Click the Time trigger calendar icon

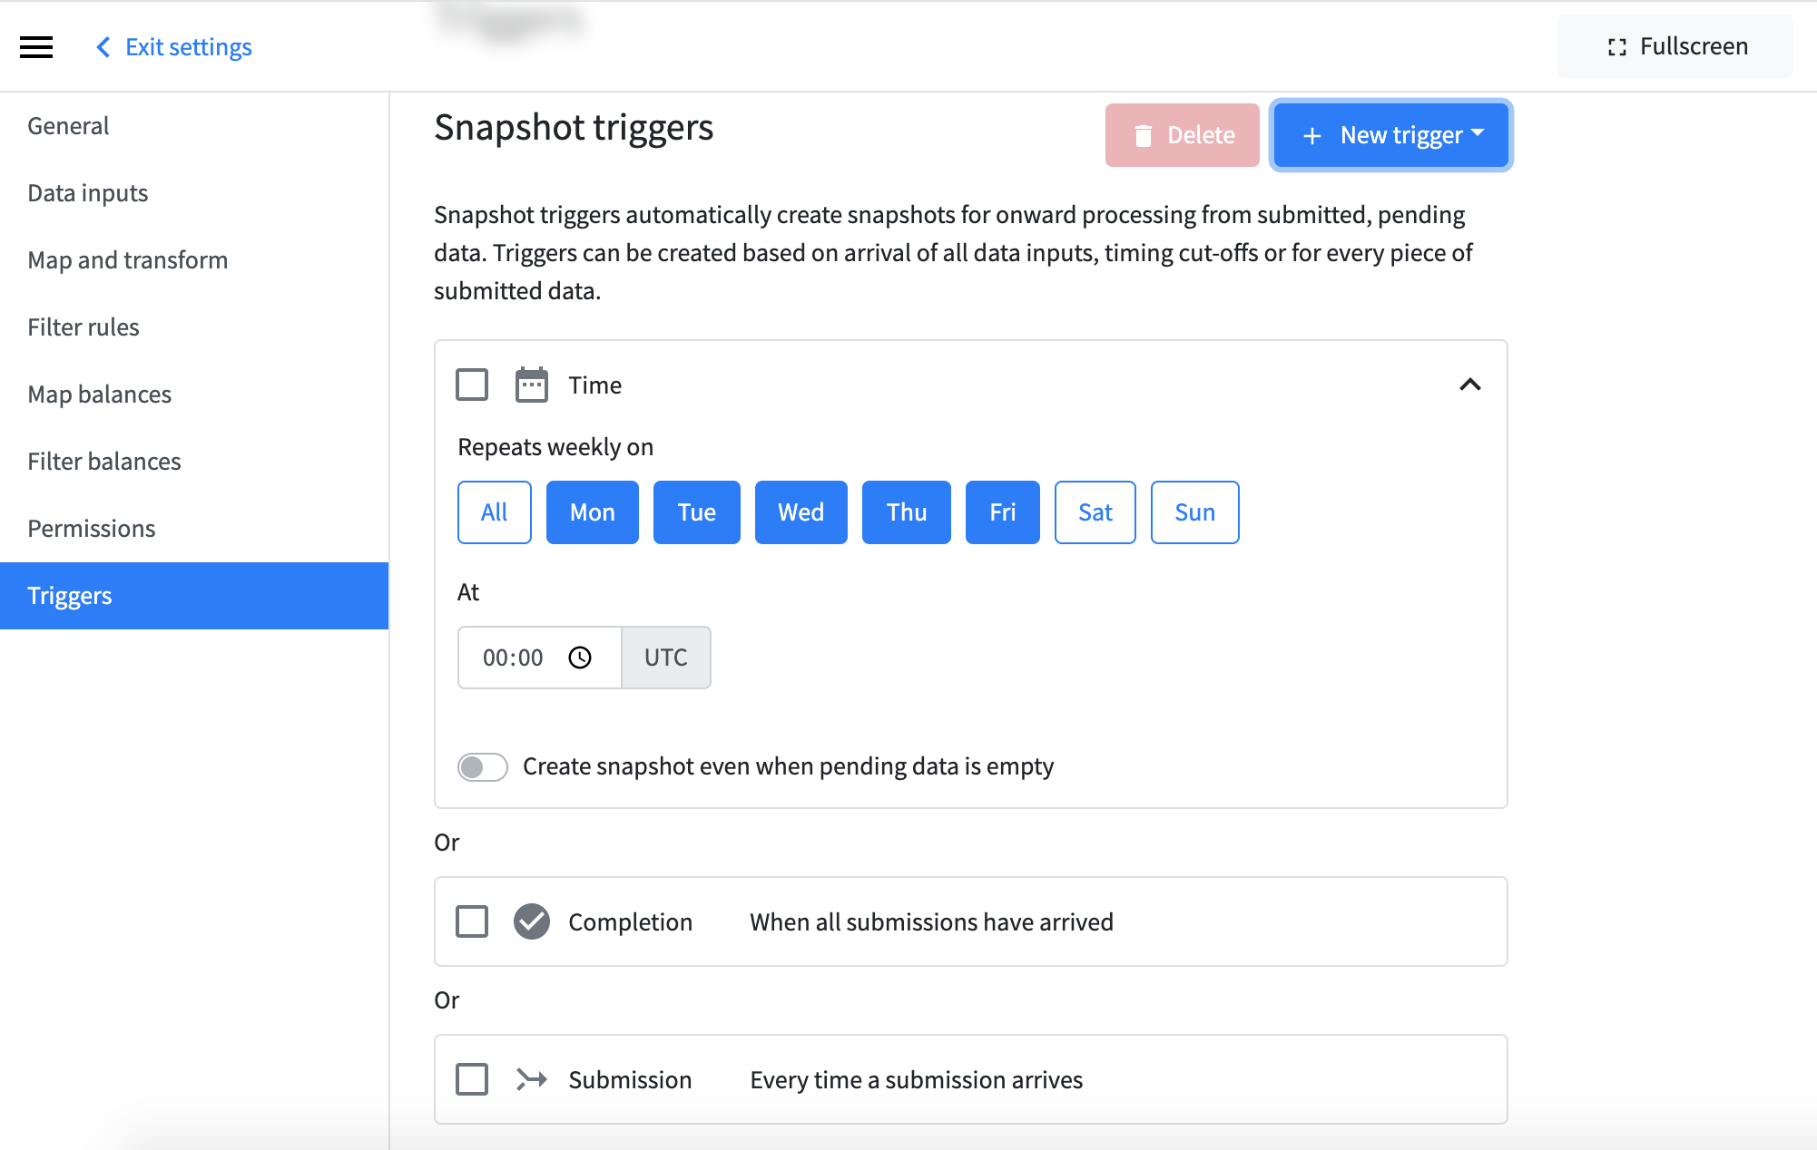point(531,385)
